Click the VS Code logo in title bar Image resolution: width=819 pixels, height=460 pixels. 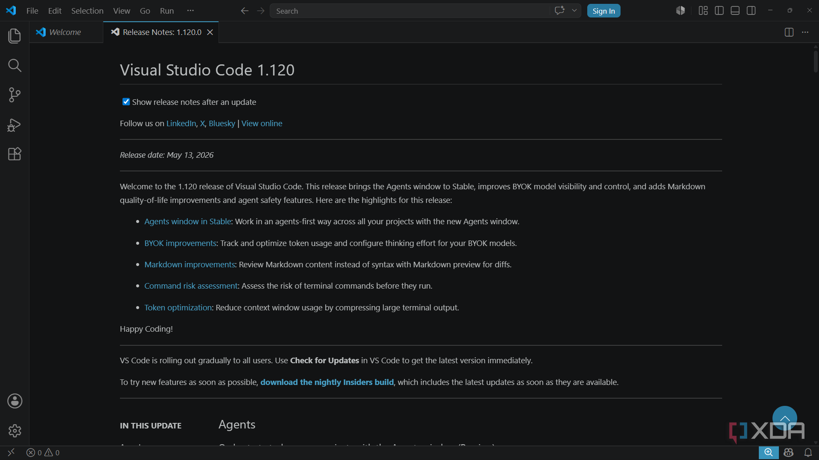(11, 11)
